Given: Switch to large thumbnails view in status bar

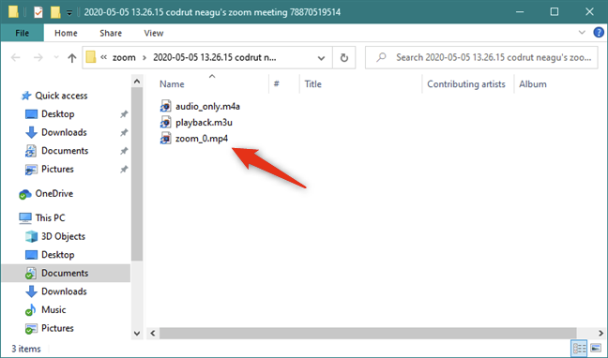Looking at the screenshot, I should pos(596,349).
